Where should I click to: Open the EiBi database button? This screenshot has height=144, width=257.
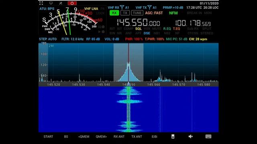(x=154, y=136)
